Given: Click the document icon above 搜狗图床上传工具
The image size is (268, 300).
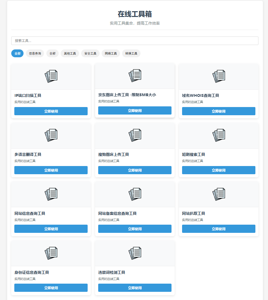Looking at the screenshot, I should pyautogui.click(x=135, y=135).
